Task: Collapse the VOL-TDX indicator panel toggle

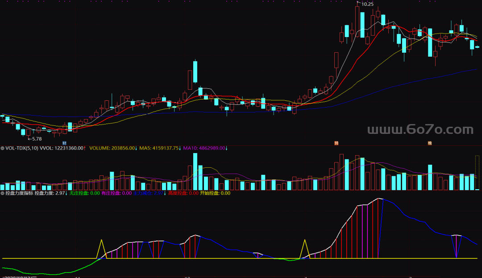Action: click(x=2, y=148)
